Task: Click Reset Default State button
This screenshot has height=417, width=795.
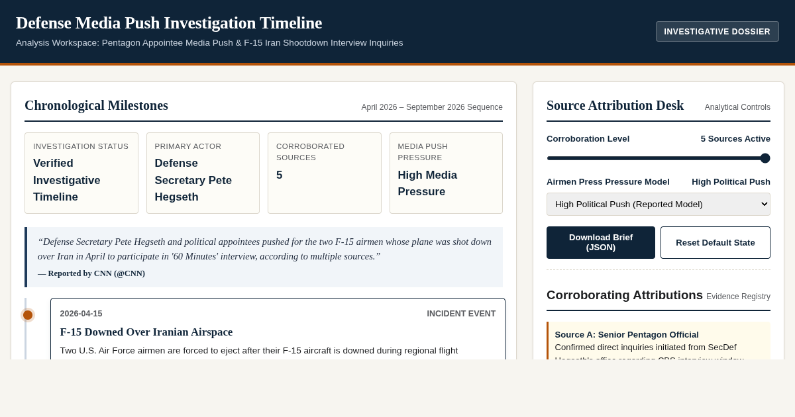Action: click(x=715, y=242)
